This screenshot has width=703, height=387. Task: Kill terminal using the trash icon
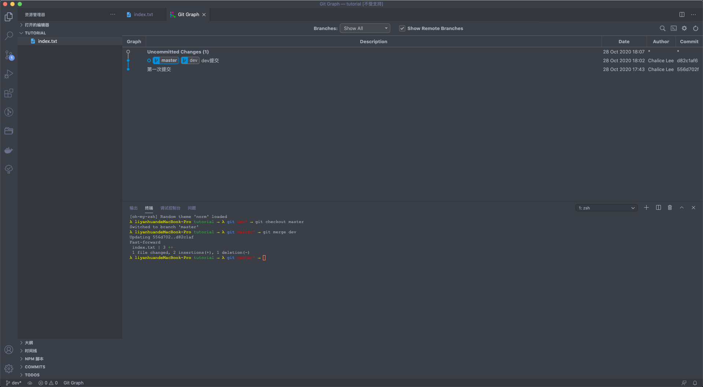click(x=670, y=208)
